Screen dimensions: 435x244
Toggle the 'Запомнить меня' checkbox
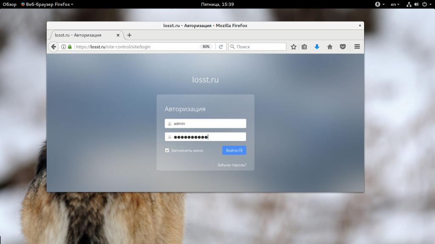pyautogui.click(x=167, y=150)
